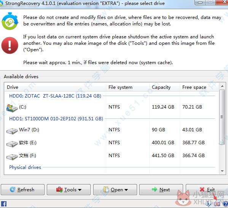
Task: Change language via UK flag icon
Action: pyautogui.click(x=217, y=204)
